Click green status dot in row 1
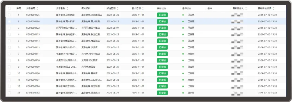This screenshot has height=102, width=292. 183,15
